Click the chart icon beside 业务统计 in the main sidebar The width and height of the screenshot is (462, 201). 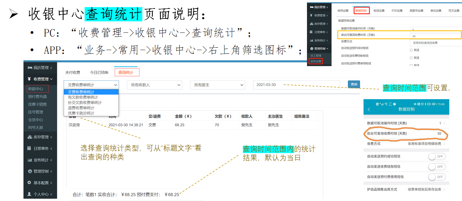tap(30, 160)
